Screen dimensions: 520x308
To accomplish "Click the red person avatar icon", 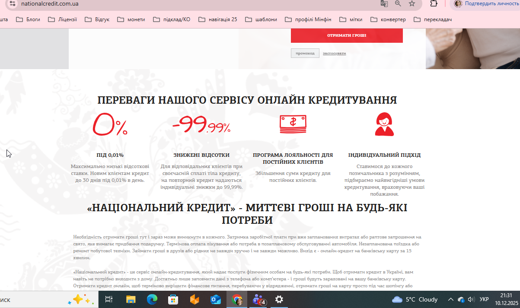I will [x=384, y=124].
